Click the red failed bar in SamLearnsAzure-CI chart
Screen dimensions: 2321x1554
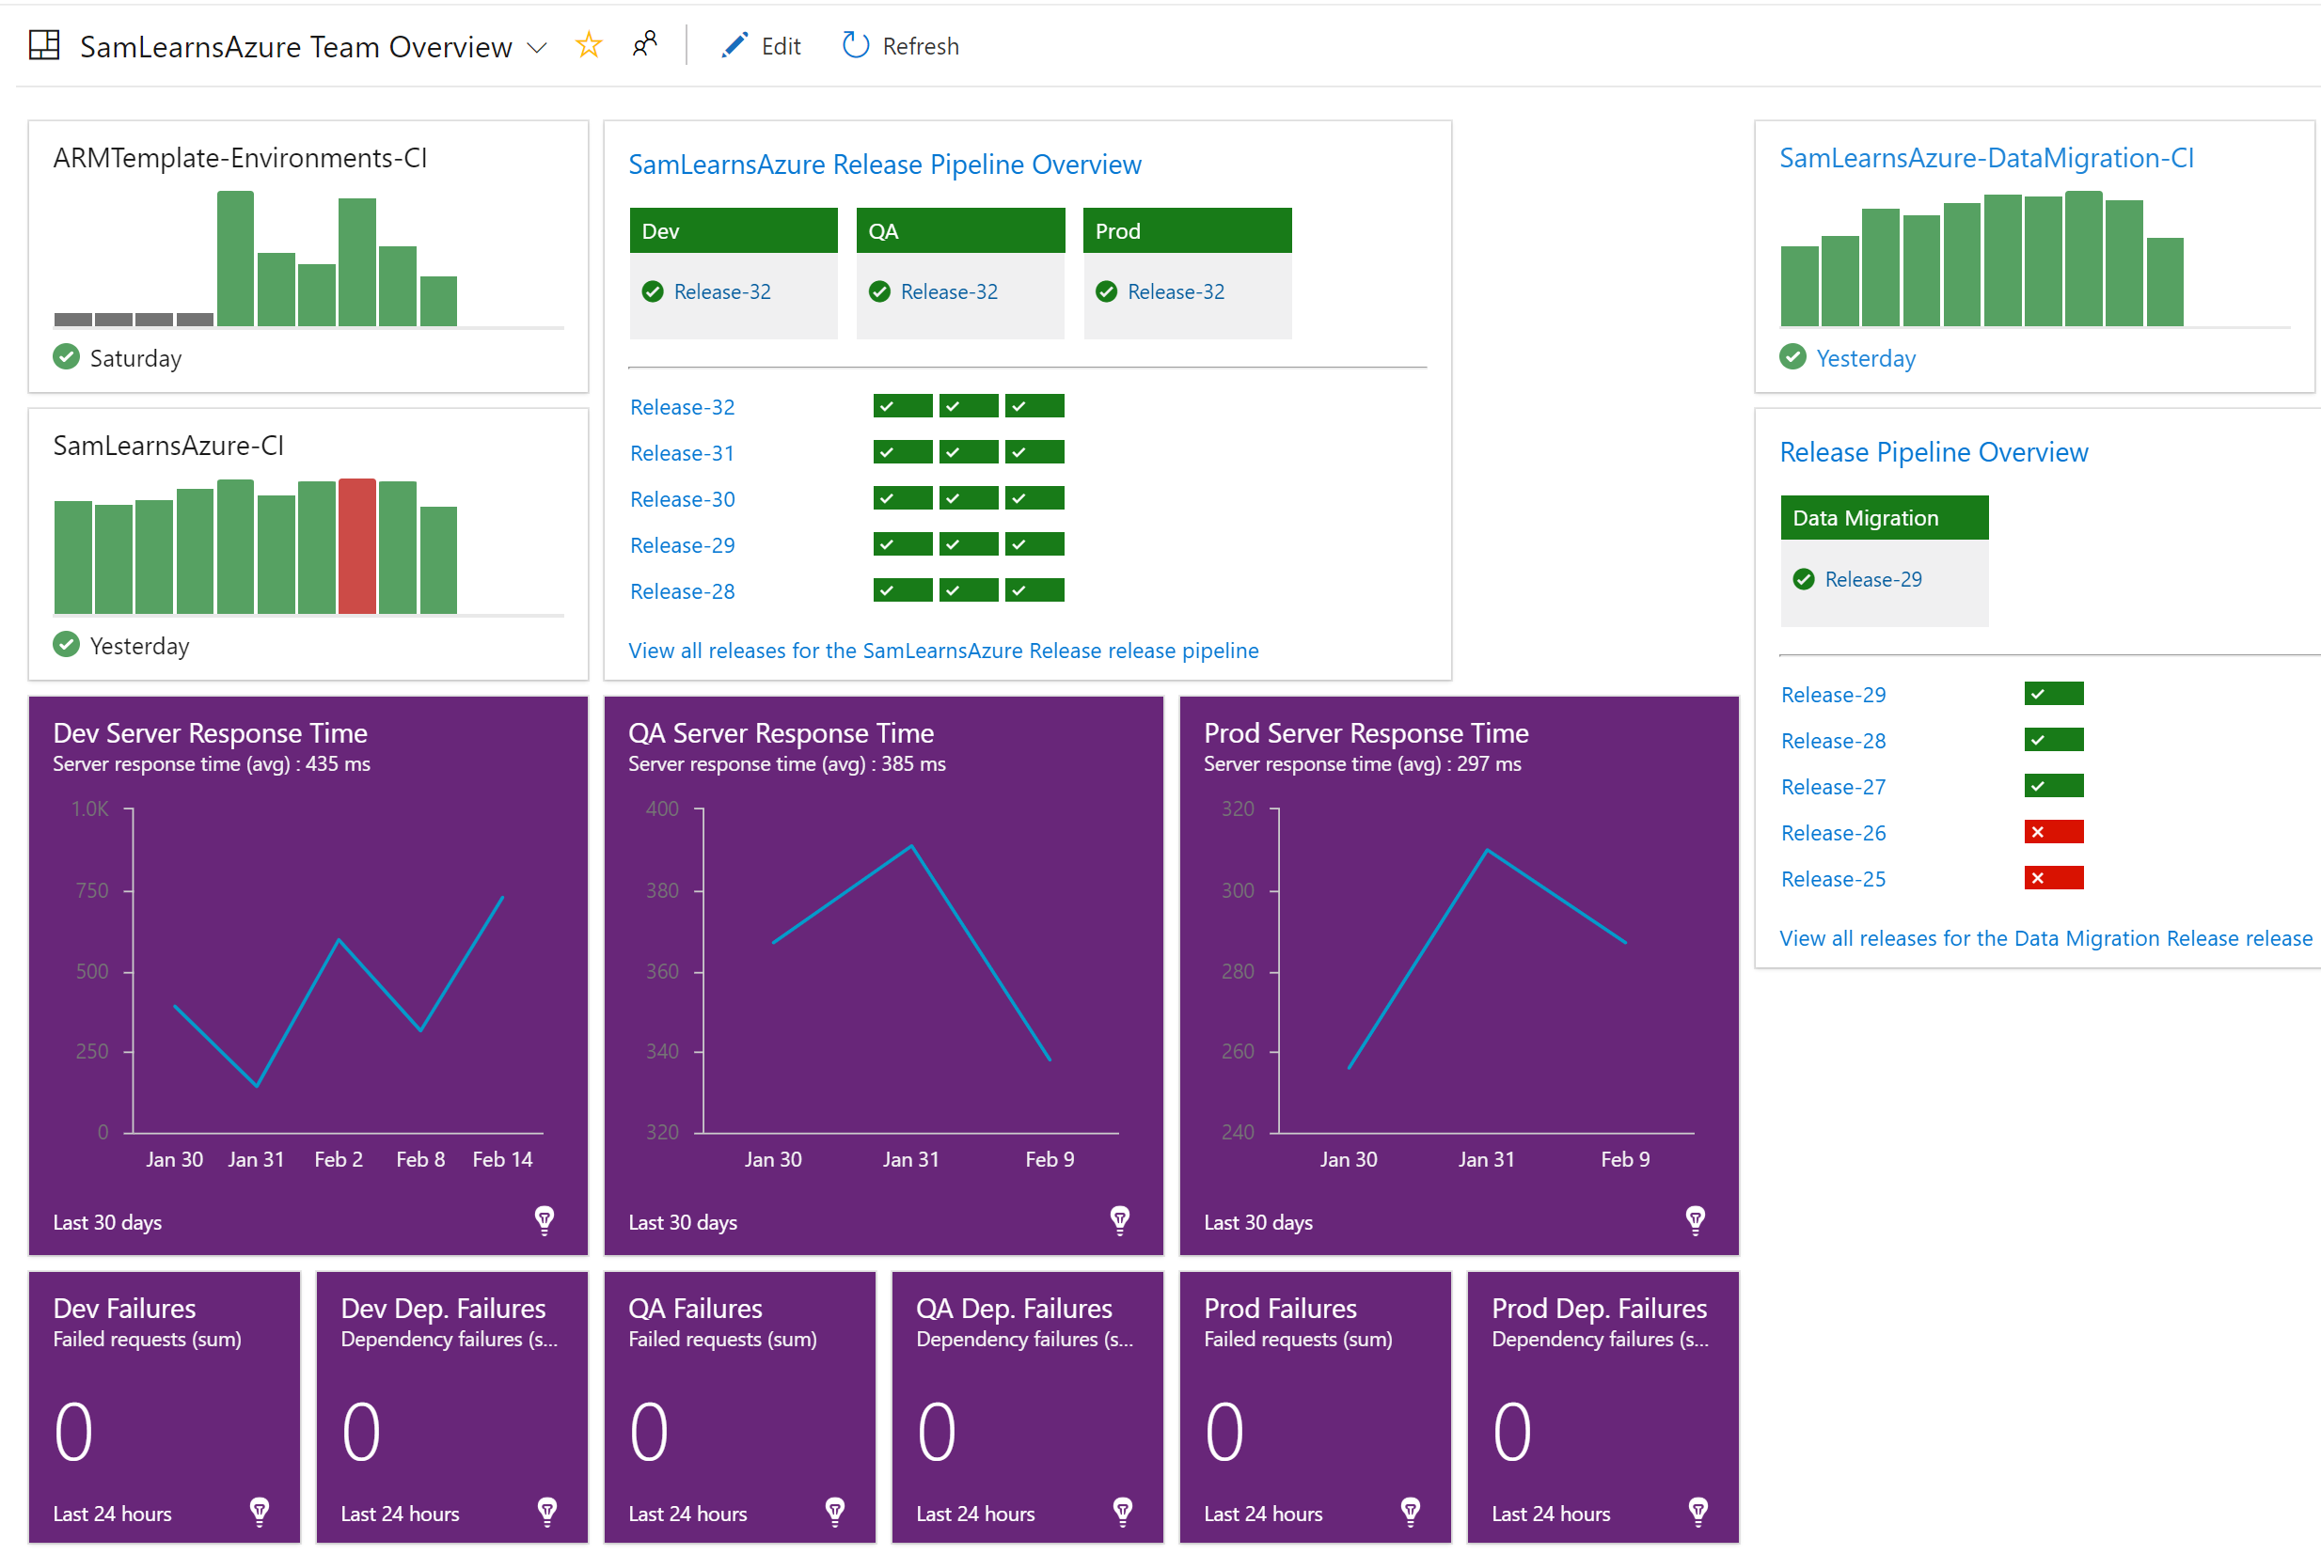point(357,546)
